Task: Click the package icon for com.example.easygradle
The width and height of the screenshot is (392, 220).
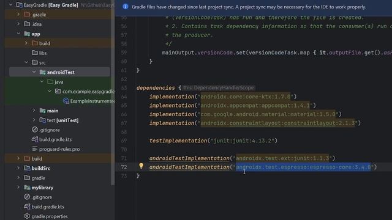Action: click(x=58, y=91)
